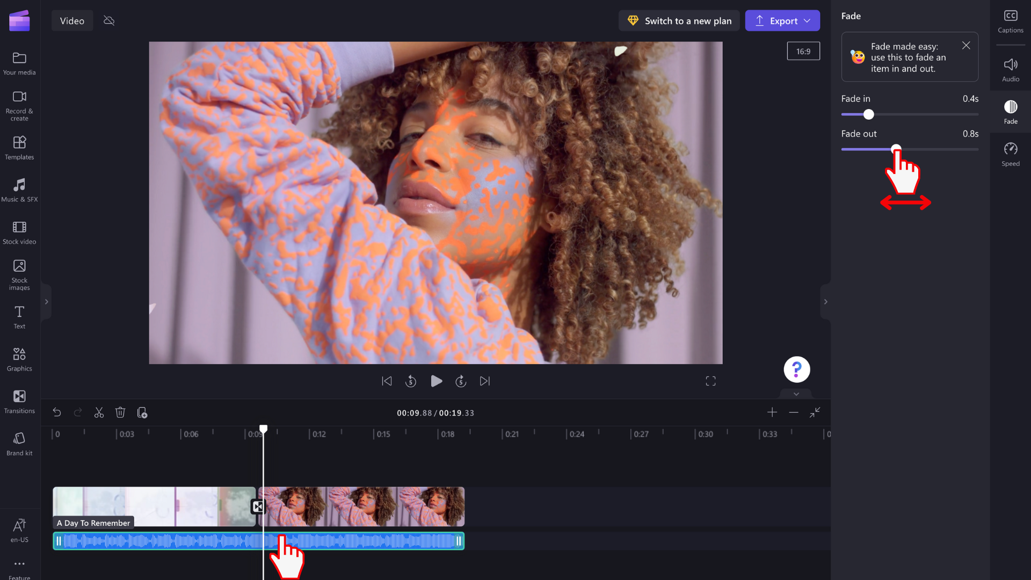Click the Video tab at top
The image size is (1031, 580).
(72, 20)
